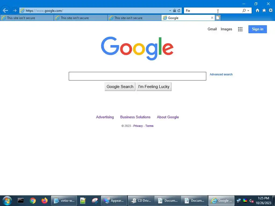
Task: Open the Images link
Action: [x=226, y=29]
